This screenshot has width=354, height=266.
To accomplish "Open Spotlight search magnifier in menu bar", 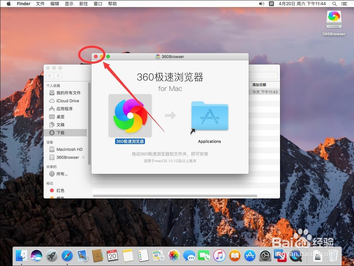I will coord(335,4).
